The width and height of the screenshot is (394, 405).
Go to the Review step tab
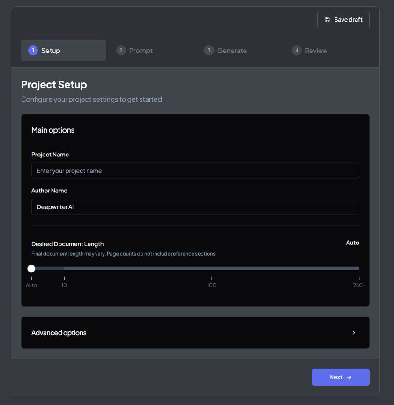click(x=316, y=51)
